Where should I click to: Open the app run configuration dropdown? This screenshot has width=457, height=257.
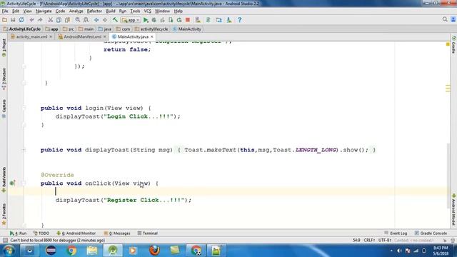(131, 20)
